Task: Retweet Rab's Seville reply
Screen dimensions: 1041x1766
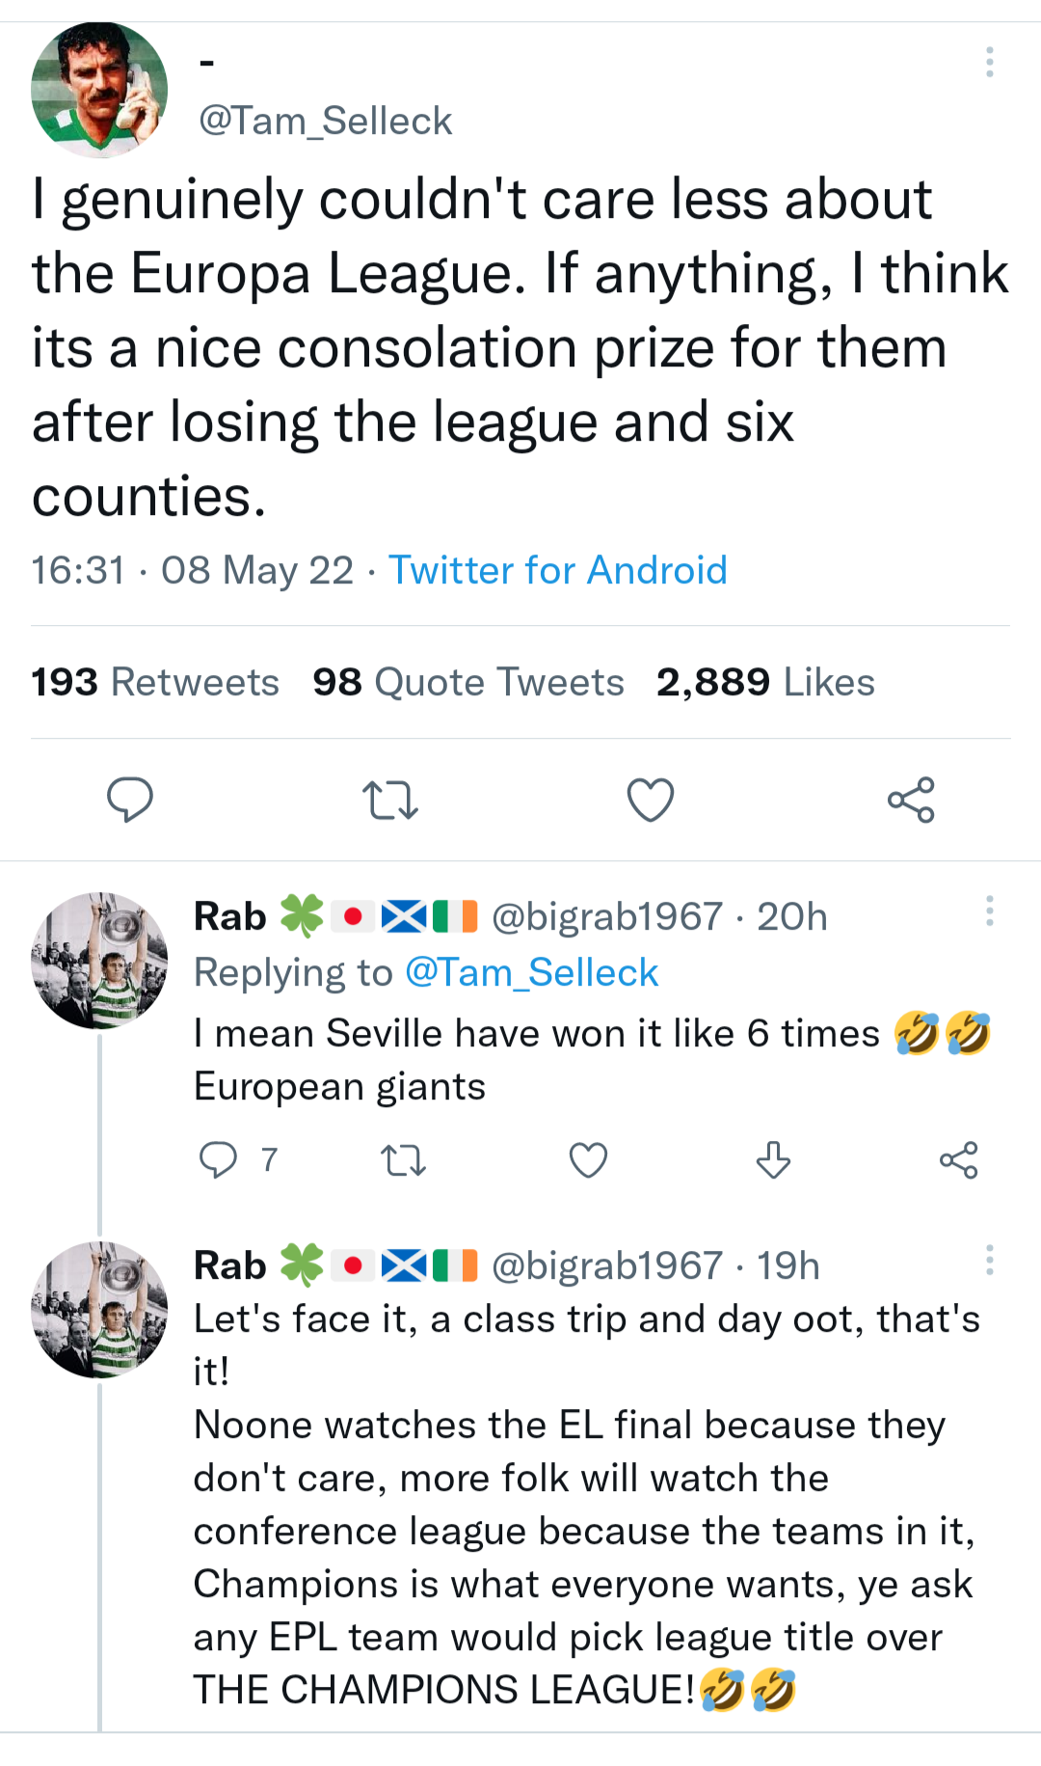Action: [x=404, y=1159]
